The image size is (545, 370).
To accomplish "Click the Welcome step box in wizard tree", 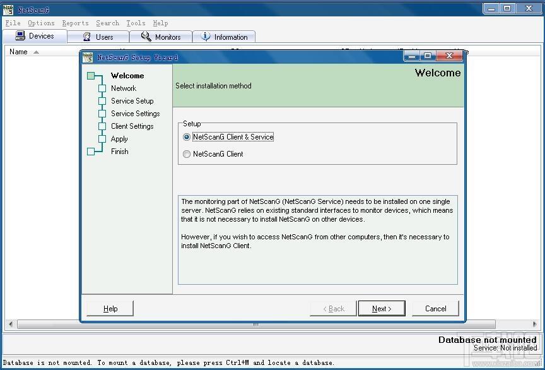I will (91, 76).
